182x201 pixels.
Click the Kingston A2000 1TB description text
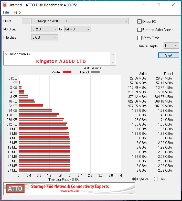coord(61,61)
